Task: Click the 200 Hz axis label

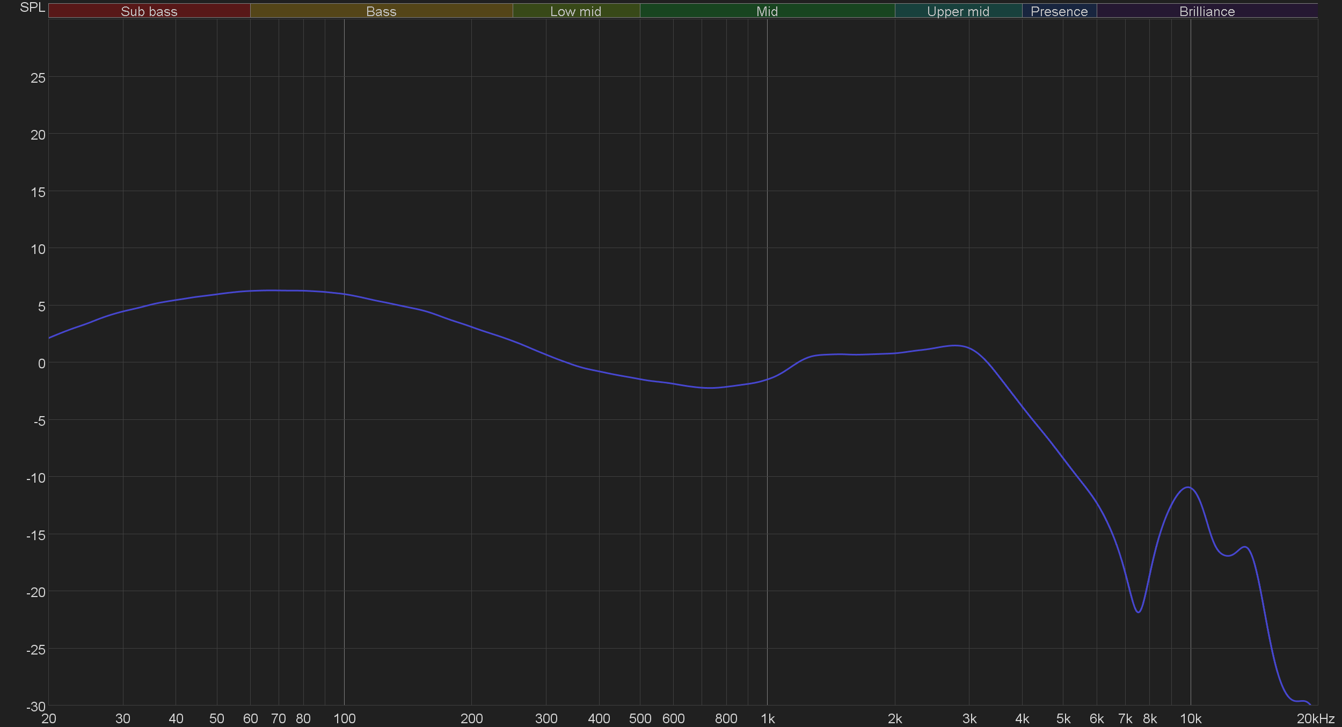Action: (471, 718)
